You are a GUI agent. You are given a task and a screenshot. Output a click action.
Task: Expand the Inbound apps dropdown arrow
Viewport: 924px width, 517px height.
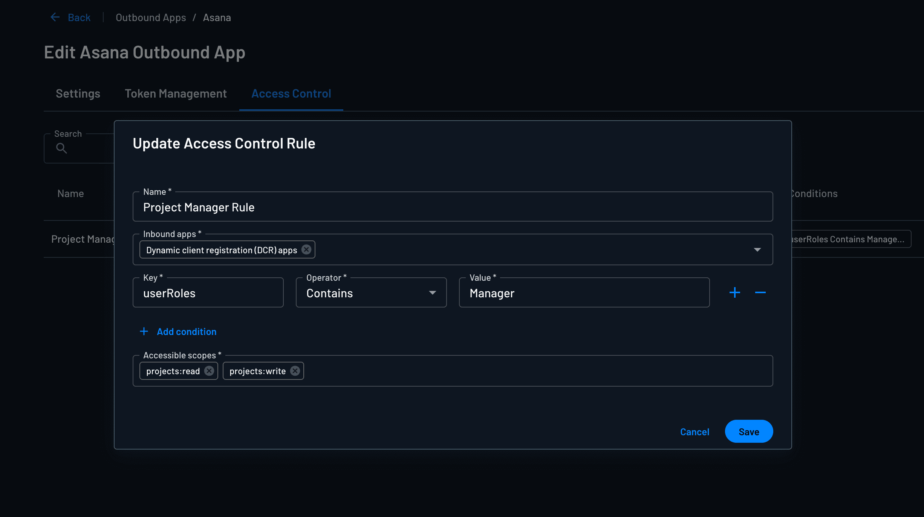tap(757, 250)
